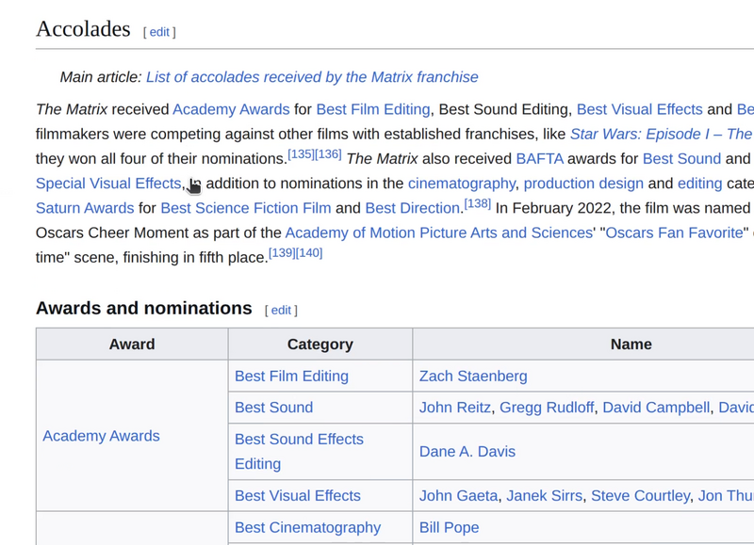This screenshot has width=754, height=545.
Task: Open Best Visual Effects in the Category column
Action: [x=298, y=495]
